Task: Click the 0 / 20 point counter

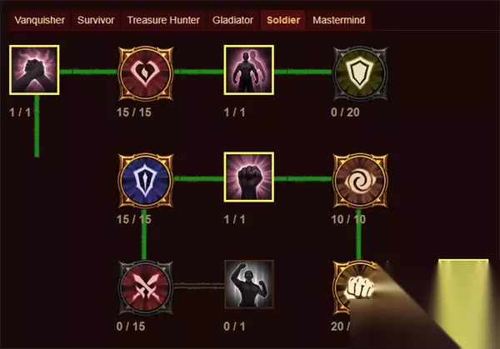Action: pyautogui.click(x=345, y=112)
